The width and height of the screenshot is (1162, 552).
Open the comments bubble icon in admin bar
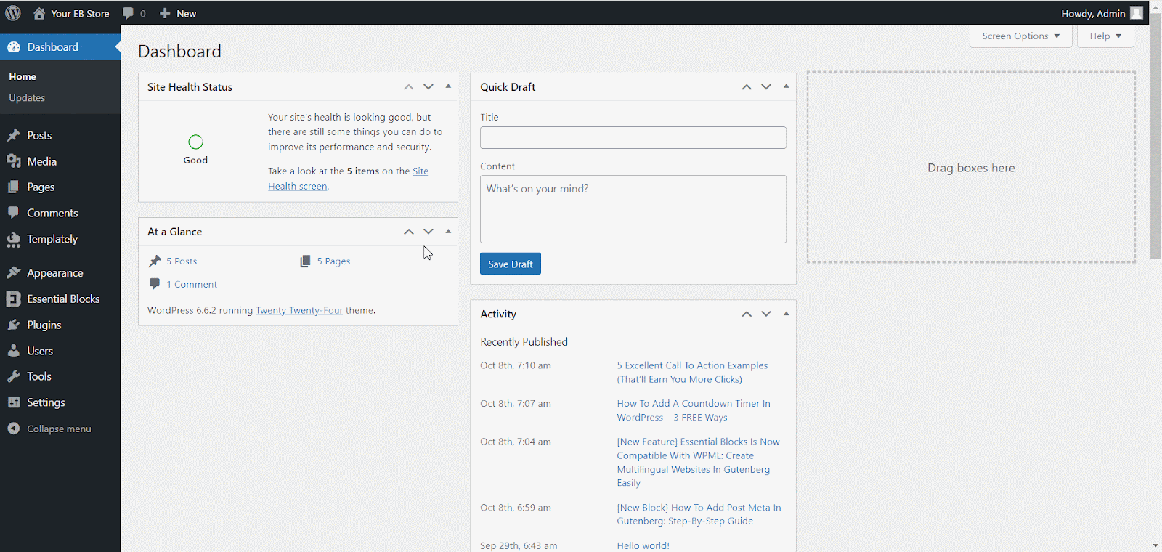129,13
